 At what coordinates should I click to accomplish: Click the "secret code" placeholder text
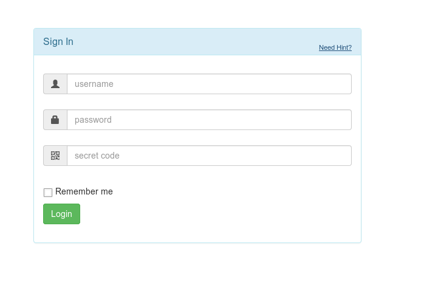[x=97, y=156]
